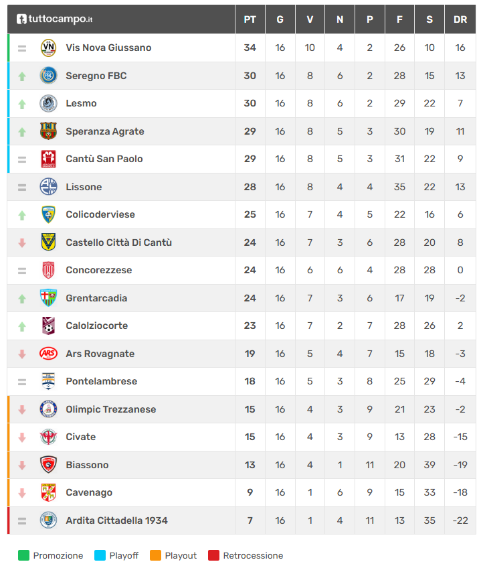Open Lissone team page link
Screen dimensions: 483x564
click(x=84, y=187)
